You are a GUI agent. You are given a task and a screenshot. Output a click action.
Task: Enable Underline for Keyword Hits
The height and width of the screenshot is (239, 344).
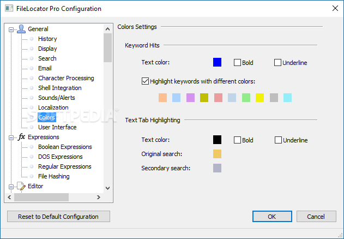coord(277,63)
